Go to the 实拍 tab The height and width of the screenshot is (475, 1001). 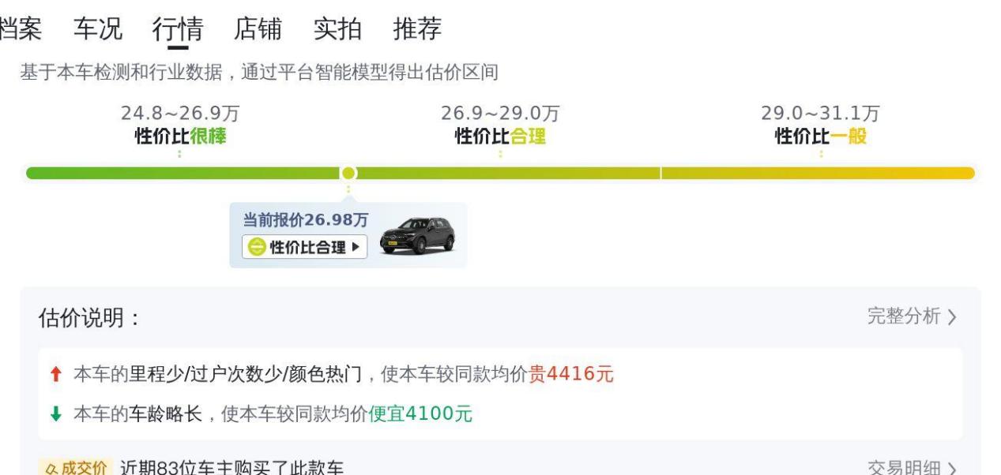[x=338, y=29]
